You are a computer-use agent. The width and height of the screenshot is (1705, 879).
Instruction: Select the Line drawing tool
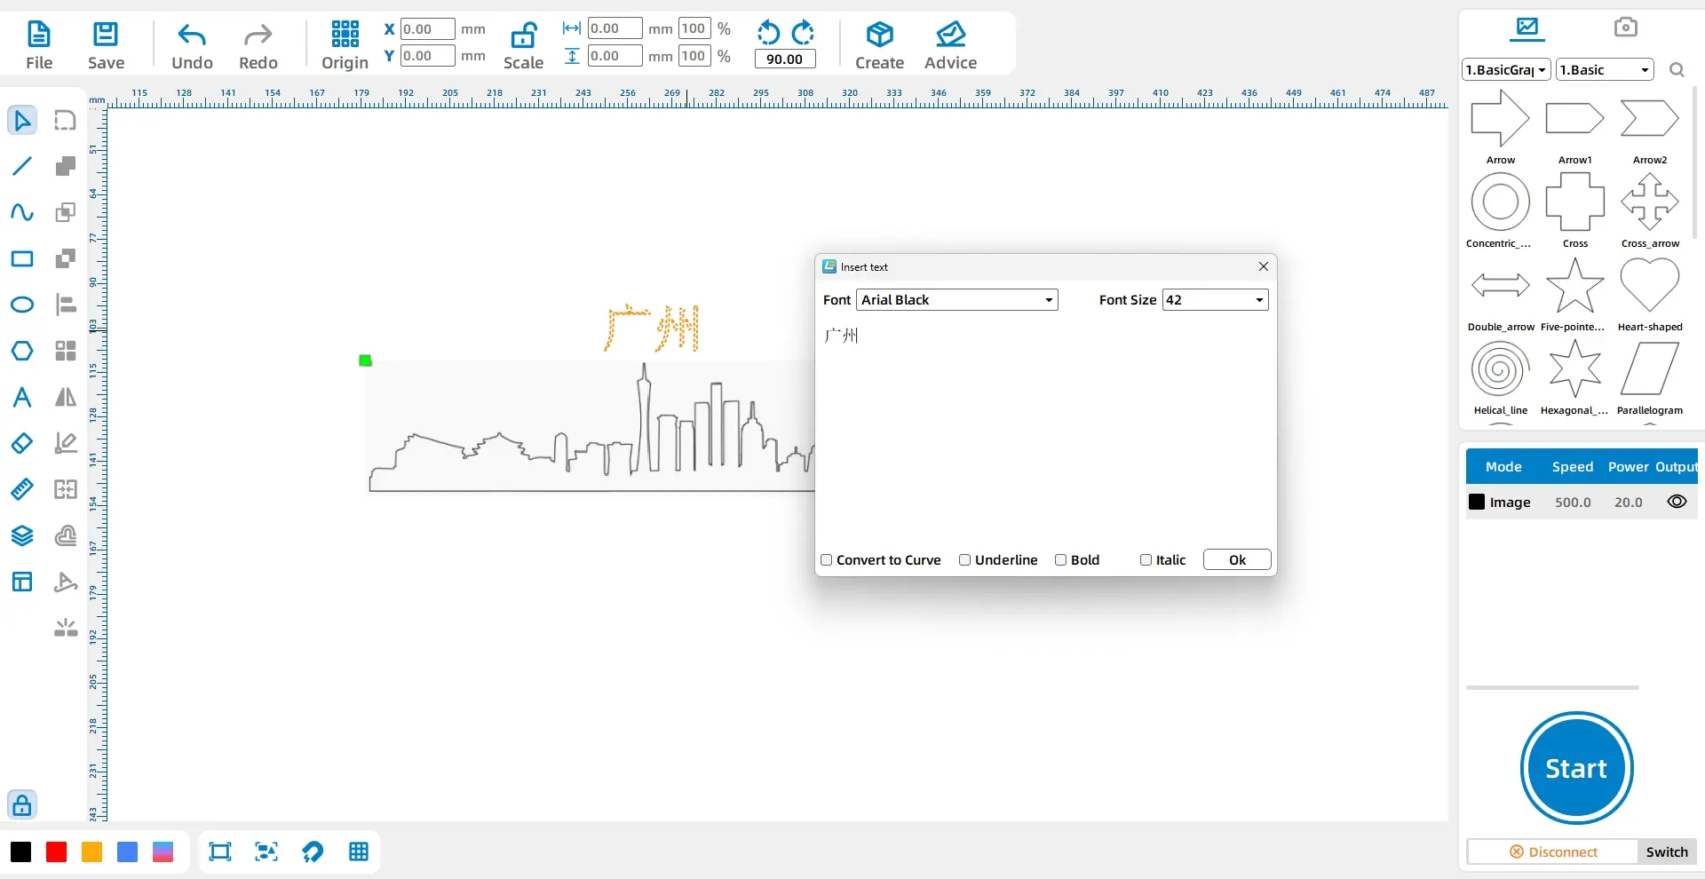pos(22,166)
